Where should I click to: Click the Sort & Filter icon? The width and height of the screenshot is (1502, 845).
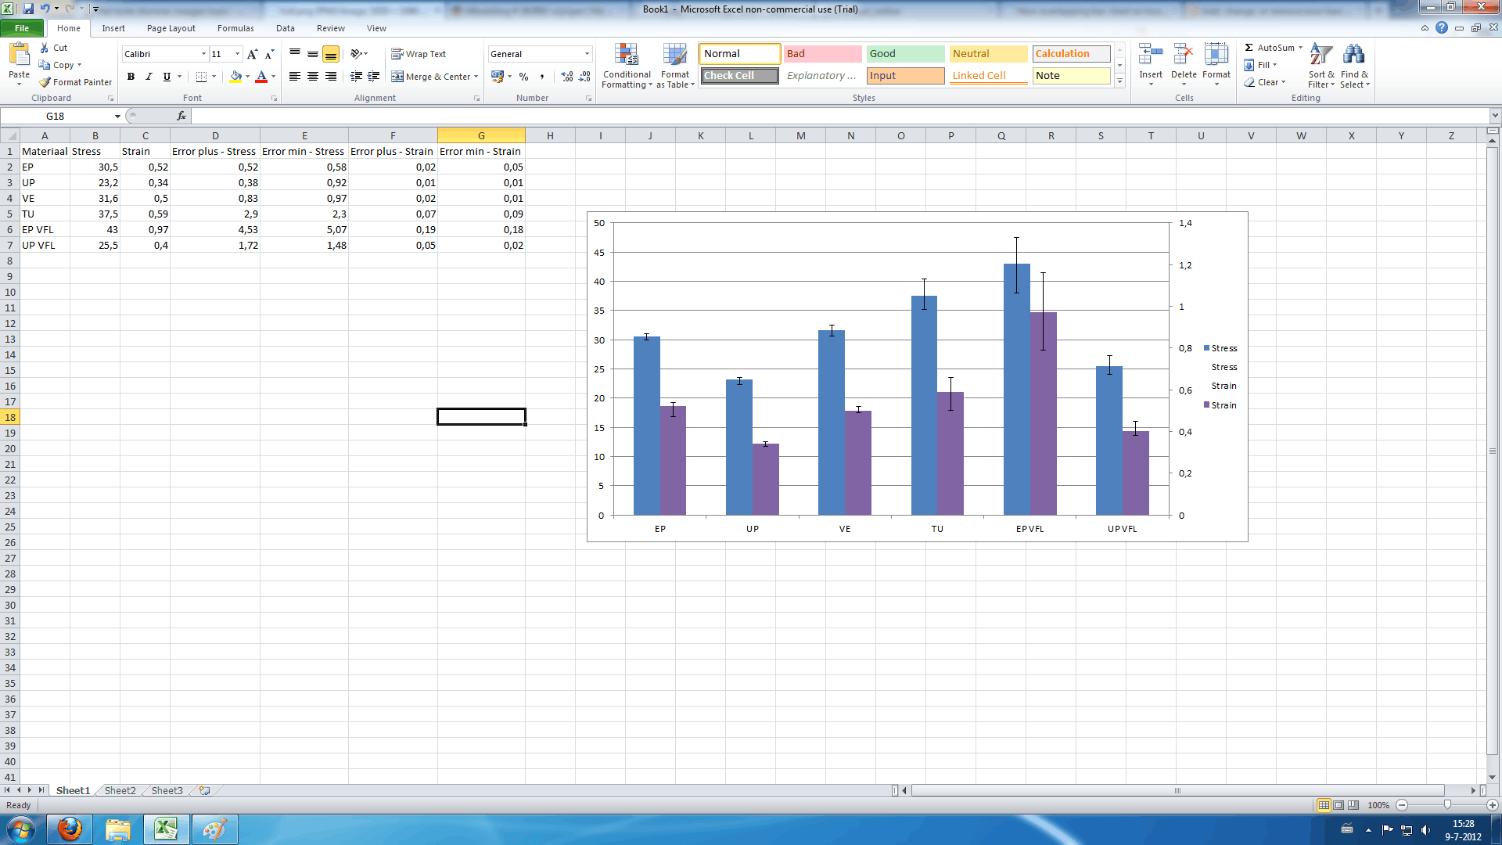[x=1321, y=56]
